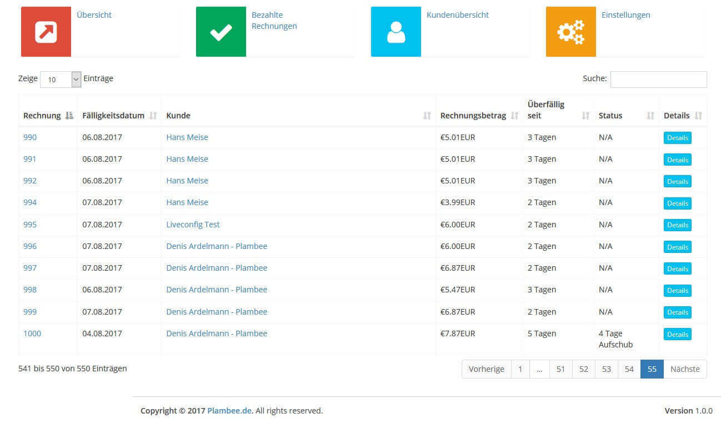
Task: Click the 04.08.2017 due date cell
Action: pos(102,334)
